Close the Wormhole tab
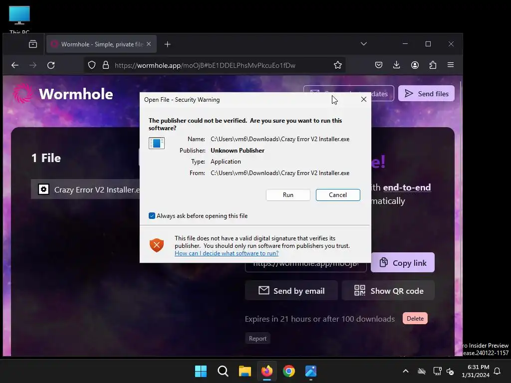 [x=149, y=44]
